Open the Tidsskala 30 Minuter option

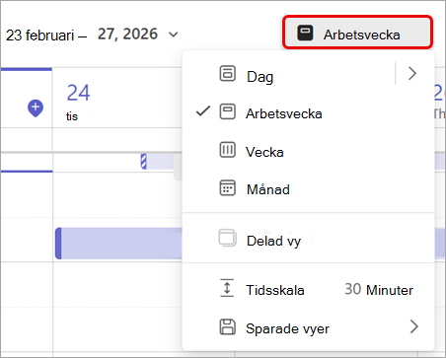pyautogui.click(x=309, y=290)
